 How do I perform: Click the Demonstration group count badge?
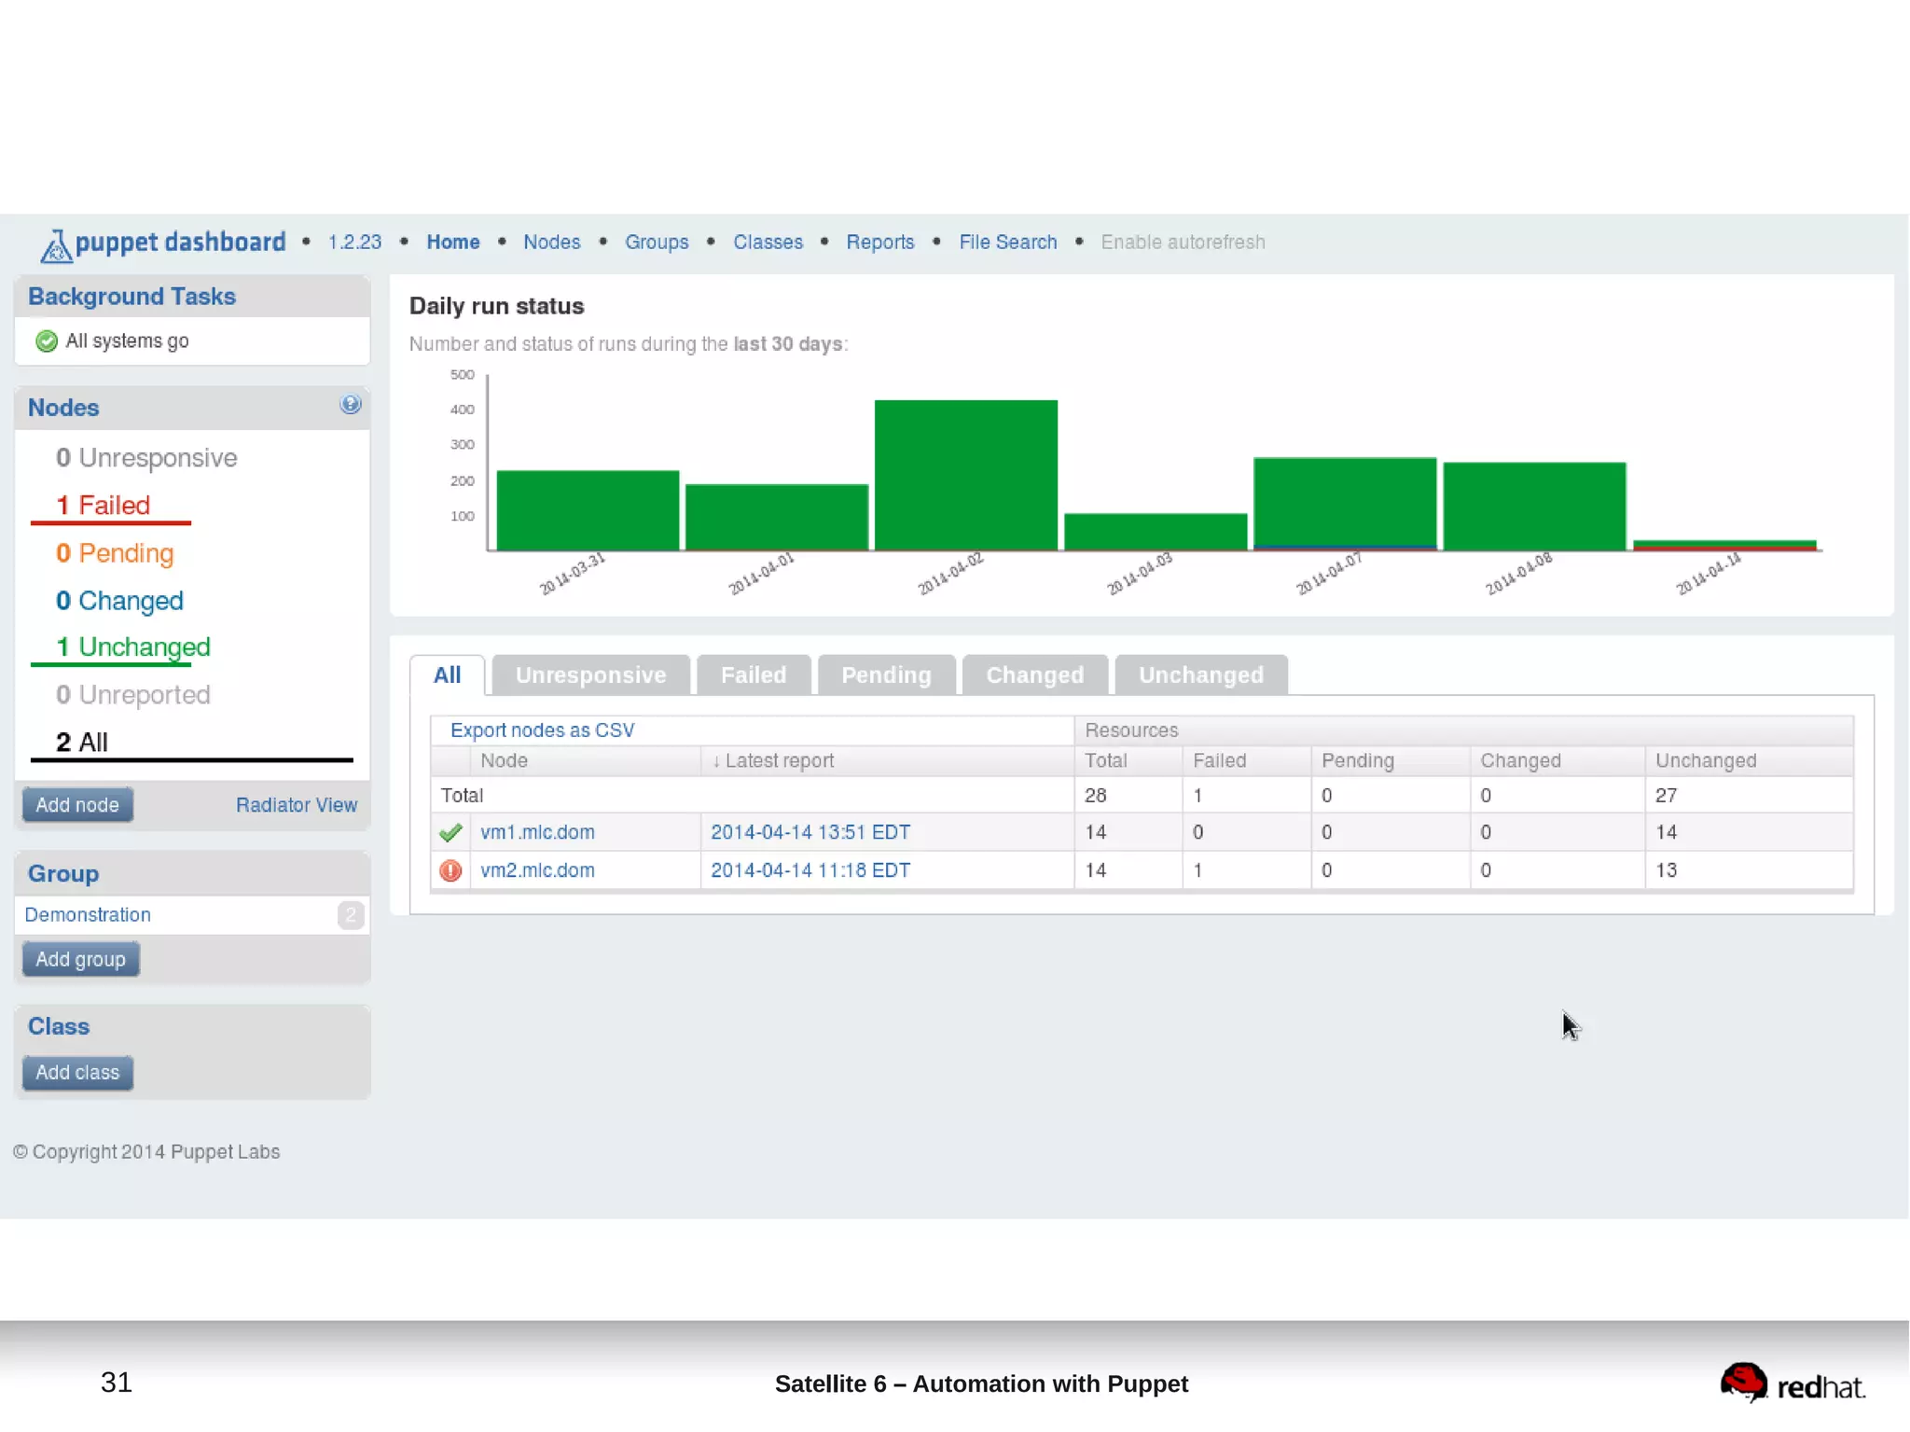pyautogui.click(x=351, y=915)
